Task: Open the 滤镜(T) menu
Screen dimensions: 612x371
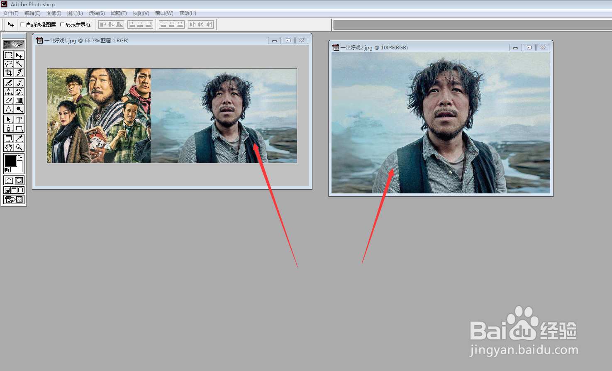Action: [119, 13]
